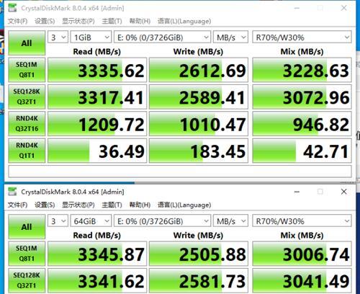Click mix result 946.82
The width and height of the screenshot is (360, 294).
pos(302,124)
